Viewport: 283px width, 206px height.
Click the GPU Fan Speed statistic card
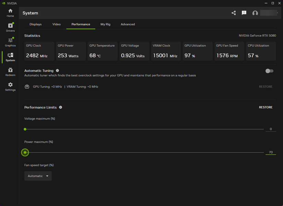[x=229, y=51]
